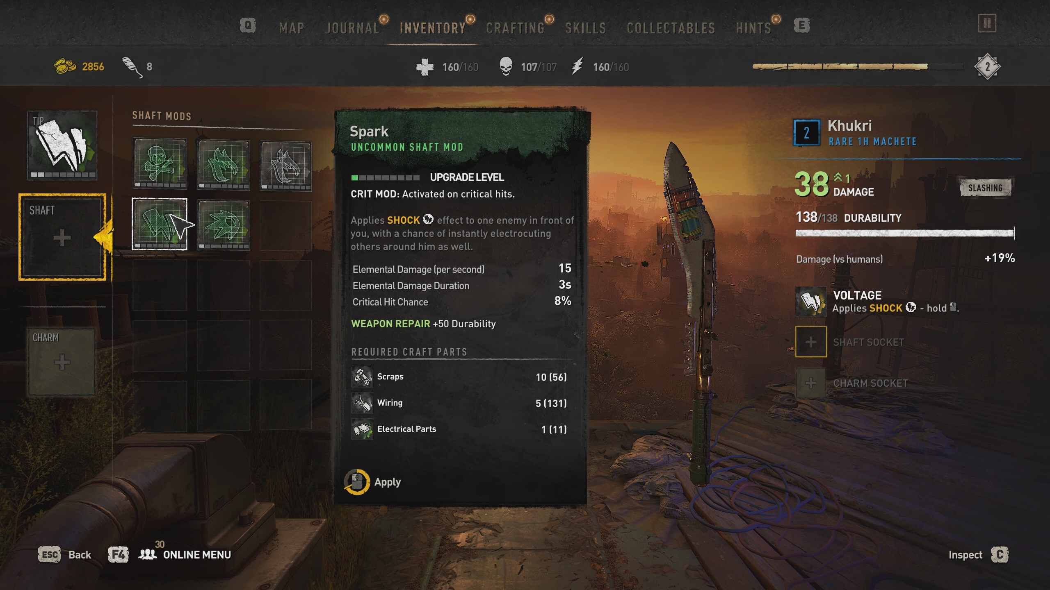This screenshot has width=1050, height=590.
Task: Open the COLLECTABLES tab
Action: tap(671, 28)
